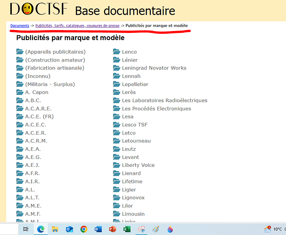This screenshot has width=286, height=235.
Task: Select the A.I.R. brand link
Action: click(x=33, y=181)
